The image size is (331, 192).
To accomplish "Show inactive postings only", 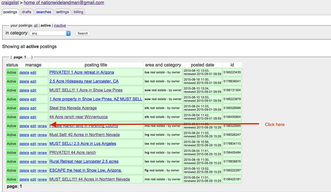I will point(60,25).
